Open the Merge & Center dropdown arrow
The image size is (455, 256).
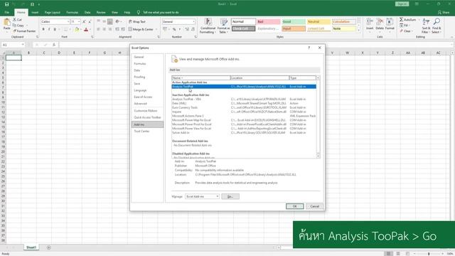point(156,29)
